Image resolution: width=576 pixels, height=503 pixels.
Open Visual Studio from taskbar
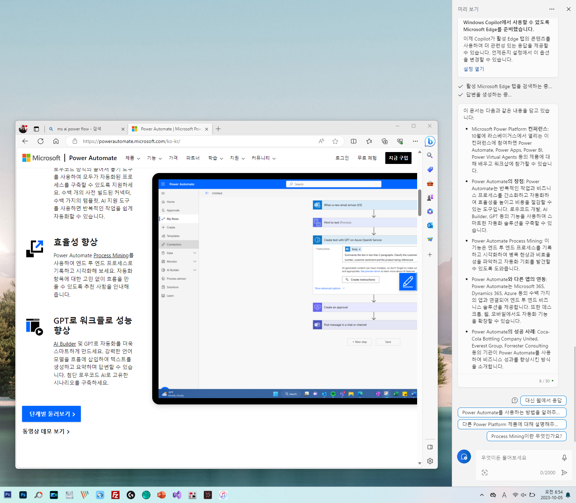177,495
